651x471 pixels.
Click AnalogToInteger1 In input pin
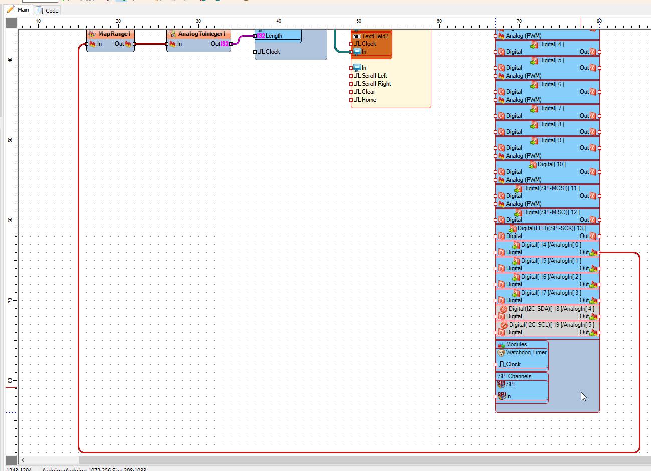click(167, 44)
